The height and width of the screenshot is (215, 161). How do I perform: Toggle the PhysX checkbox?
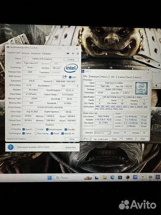click(52, 133)
